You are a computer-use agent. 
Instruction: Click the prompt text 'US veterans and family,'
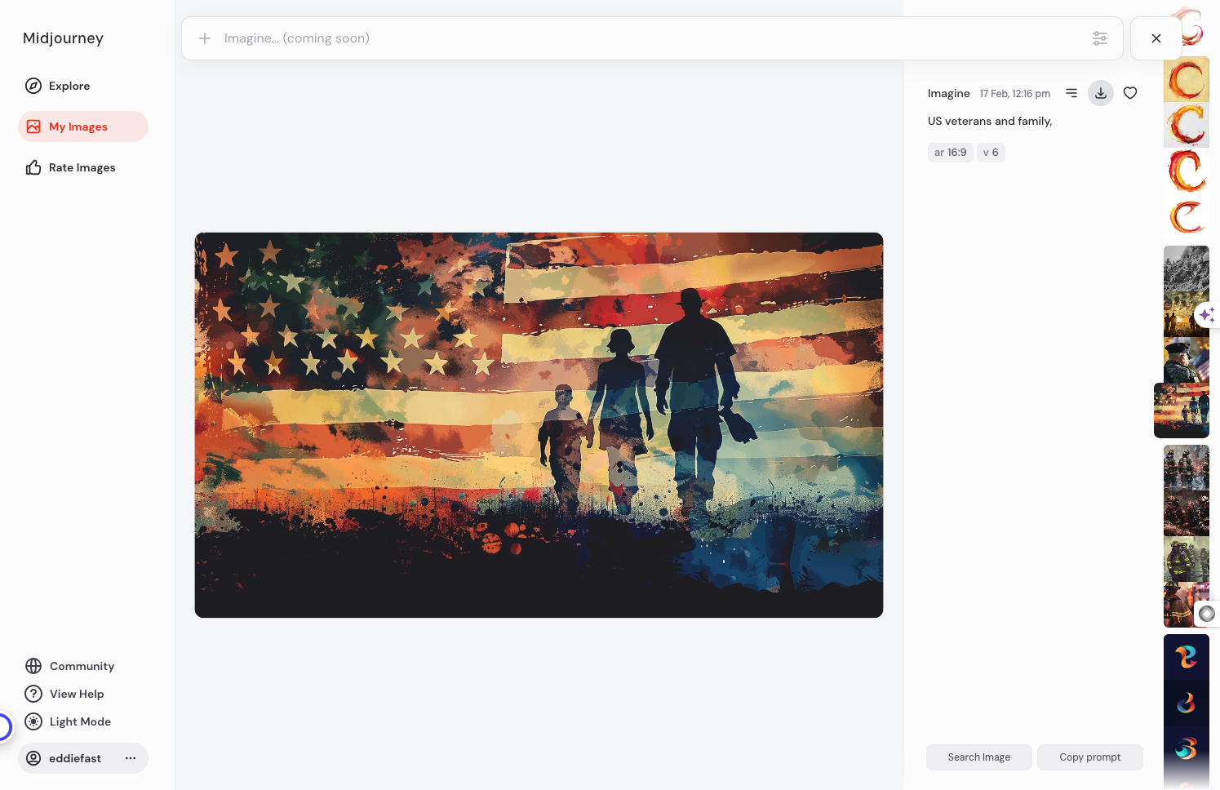[x=990, y=121]
